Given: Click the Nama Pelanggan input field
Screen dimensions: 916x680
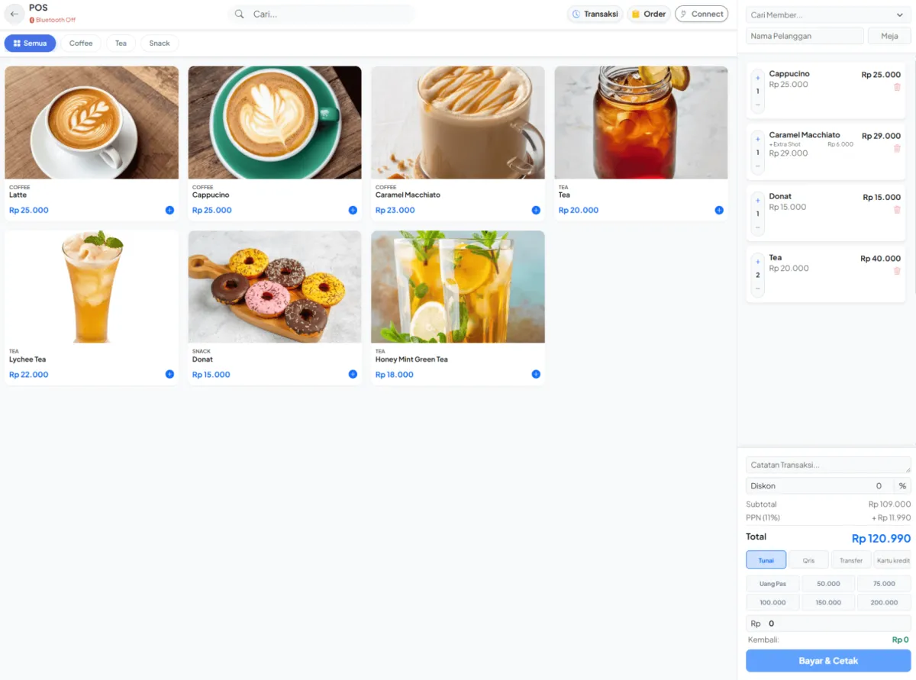Looking at the screenshot, I should click(x=805, y=36).
